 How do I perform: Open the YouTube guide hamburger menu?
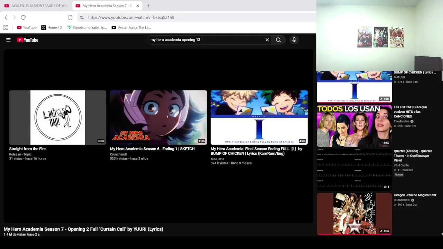[8, 40]
